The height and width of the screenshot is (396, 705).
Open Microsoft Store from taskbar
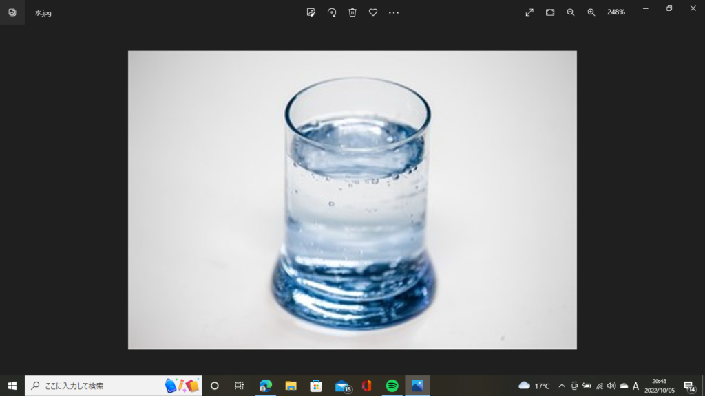[x=316, y=386]
